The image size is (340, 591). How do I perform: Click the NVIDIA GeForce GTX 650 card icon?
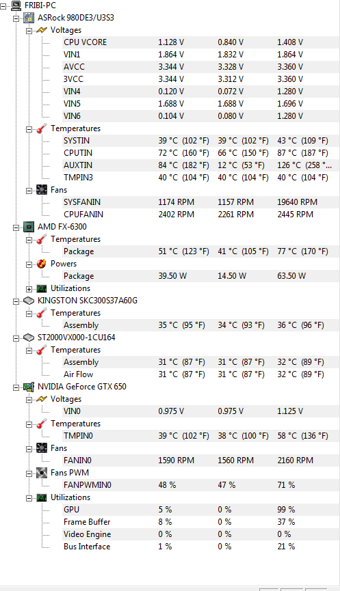pos(29,387)
